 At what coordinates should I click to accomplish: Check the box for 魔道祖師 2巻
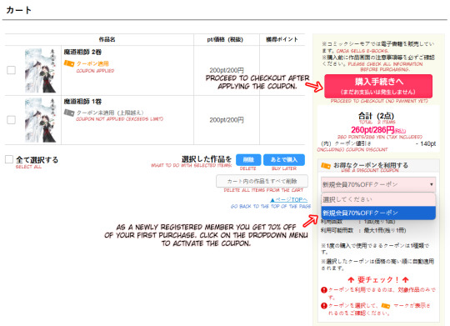11,70
